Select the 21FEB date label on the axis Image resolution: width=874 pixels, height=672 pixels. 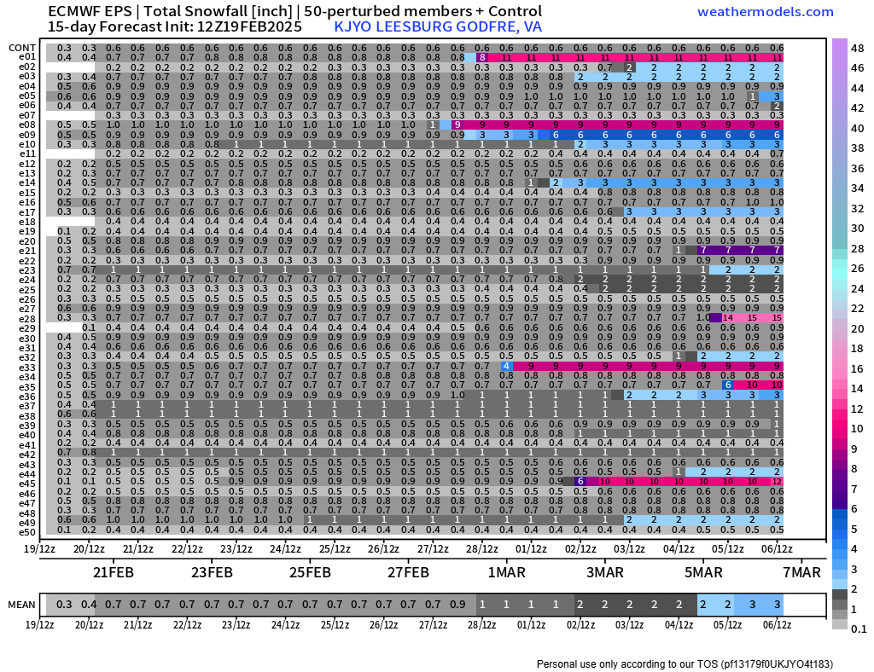[x=114, y=572]
